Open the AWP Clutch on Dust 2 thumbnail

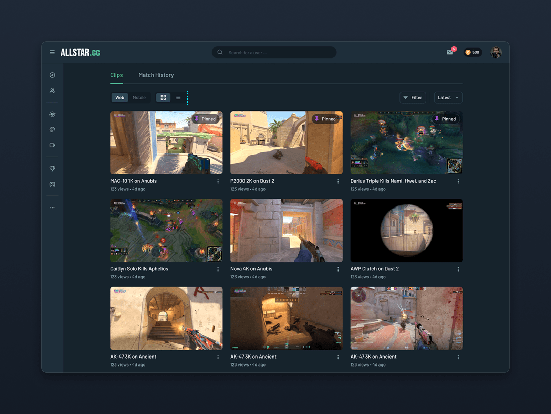(x=407, y=230)
